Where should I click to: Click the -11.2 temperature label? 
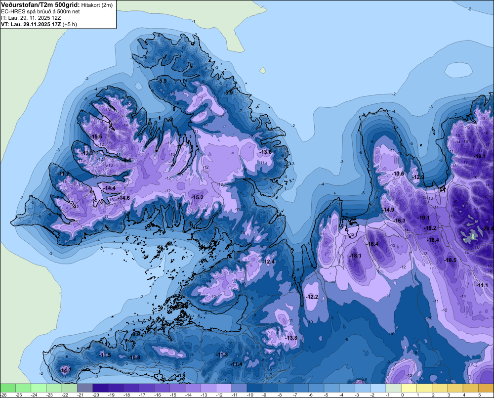pyautogui.click(x=63, y=174)
